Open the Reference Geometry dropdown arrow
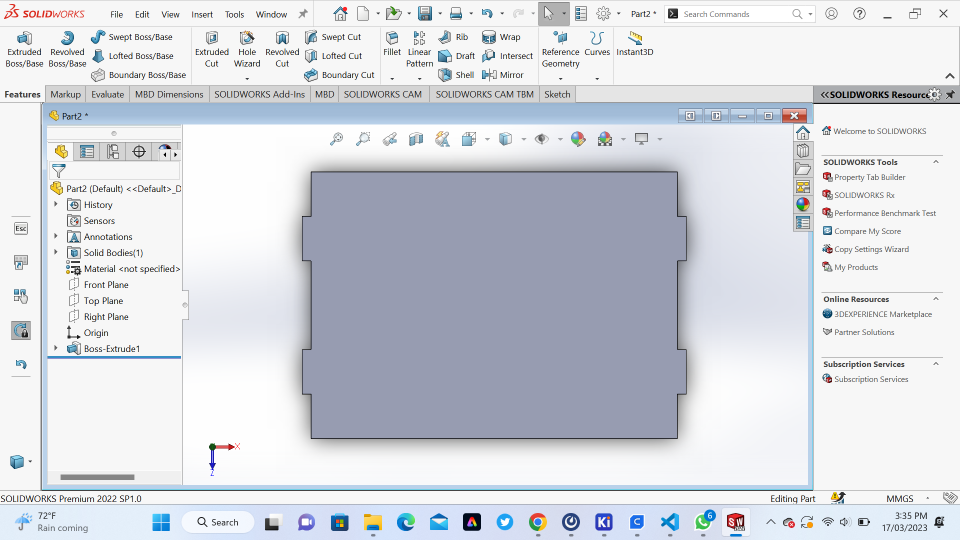The height and width of the screenshot is (540, 960). point(560,78)
